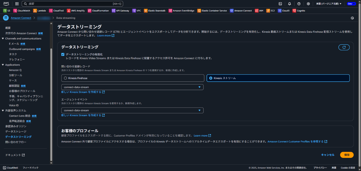Viewport: 361px width, 171px height.
Task: Open Cloud9 service shortcut
Action: point(284,11)
